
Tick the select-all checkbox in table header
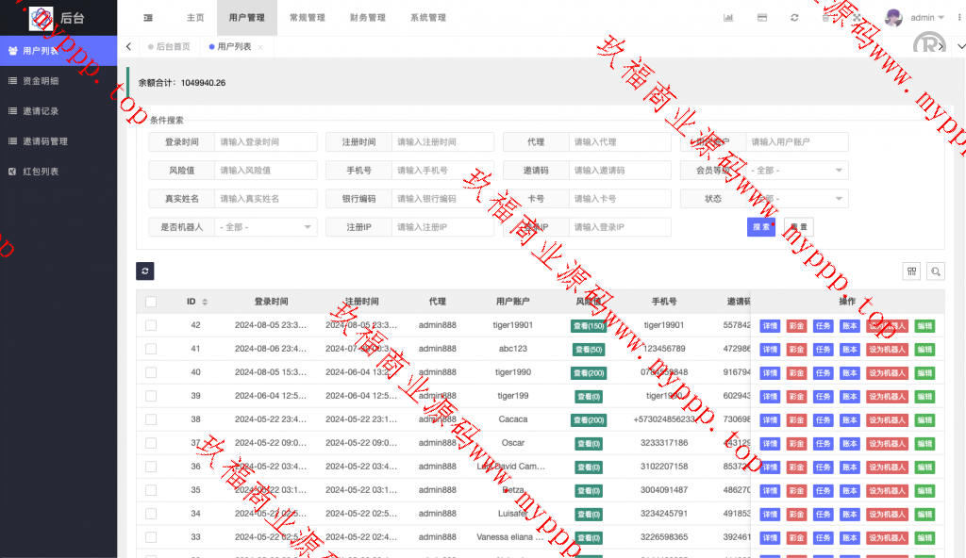click(151, 302)
